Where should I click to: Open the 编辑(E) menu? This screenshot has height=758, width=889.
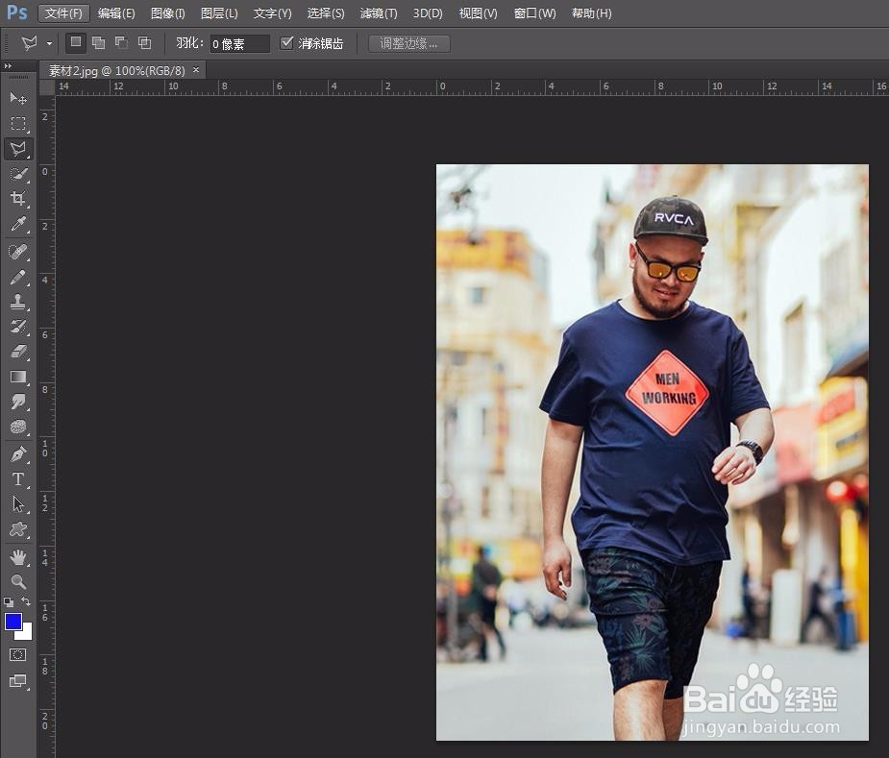pyautogui.click(x=116, y=13)
